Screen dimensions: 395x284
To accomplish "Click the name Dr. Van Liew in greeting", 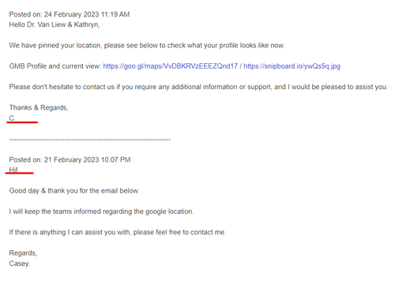I will 46,24.
